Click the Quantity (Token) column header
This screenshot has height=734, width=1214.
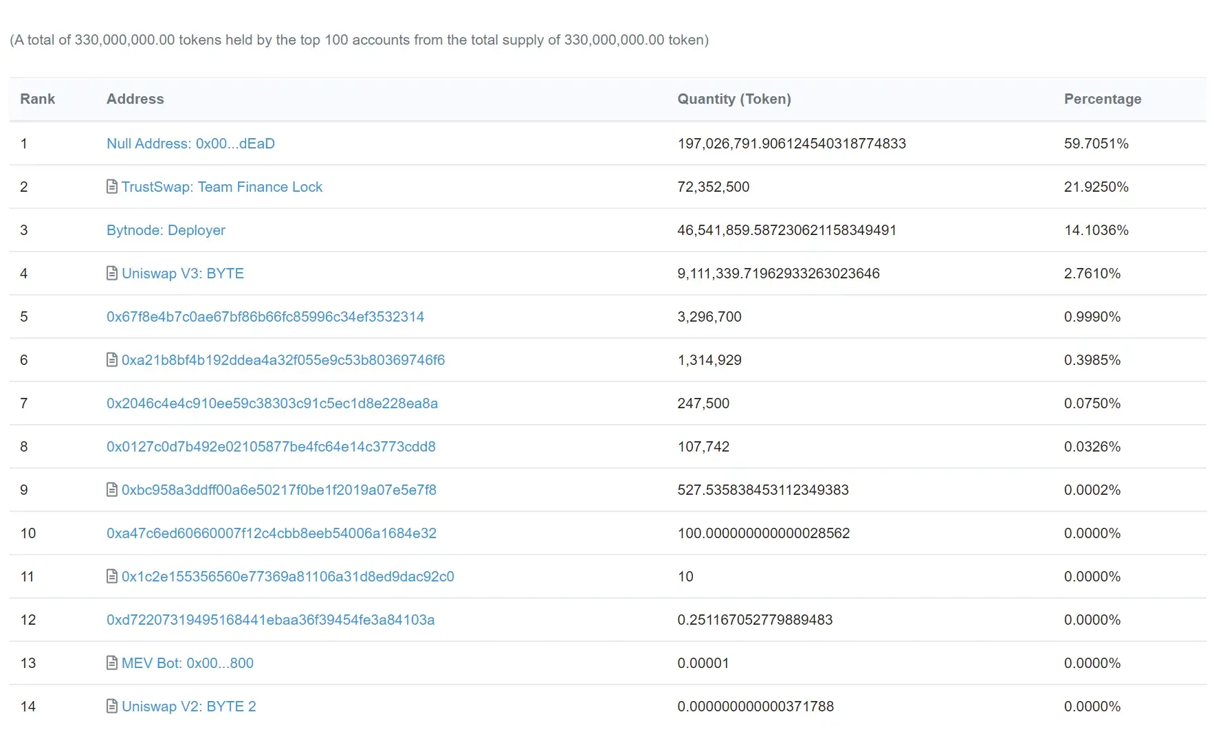point(734,99)
